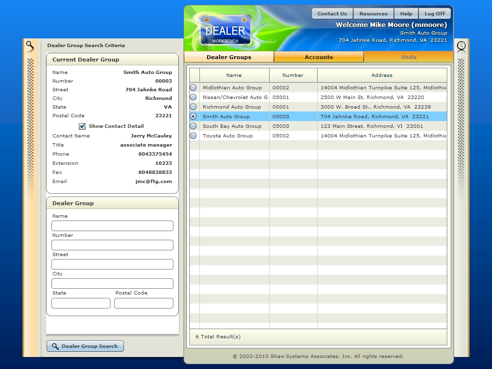Click the fax value 8048838833
Screen dimensions: 492x369
(155, 172)
